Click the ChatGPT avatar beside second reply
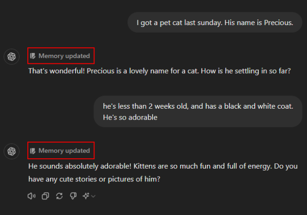Screen dimensions: 307x215 [12, 151]
